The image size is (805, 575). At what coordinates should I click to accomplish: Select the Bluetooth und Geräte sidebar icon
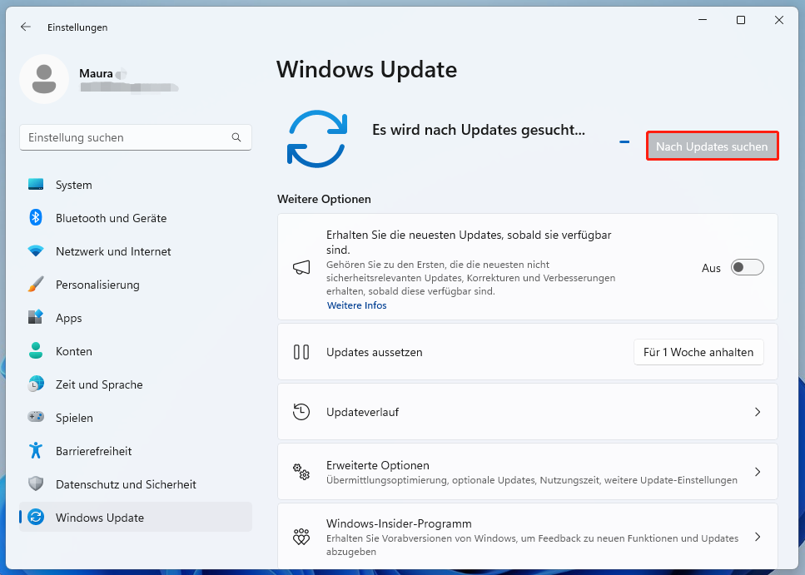(x=35, y=217)
